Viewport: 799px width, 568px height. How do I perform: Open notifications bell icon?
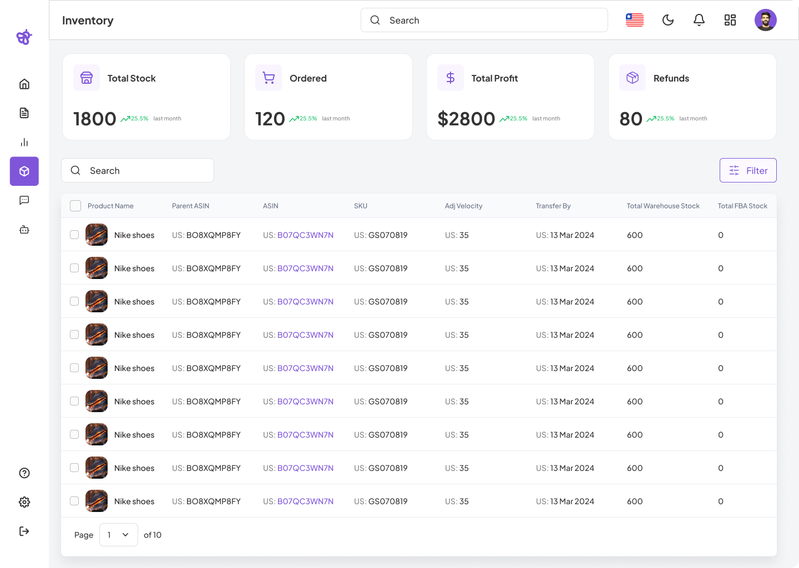[x=699, y=21]
